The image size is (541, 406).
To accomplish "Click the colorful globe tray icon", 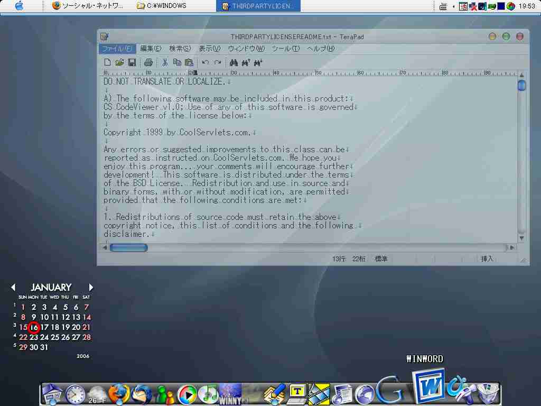I will click(511, 6).
